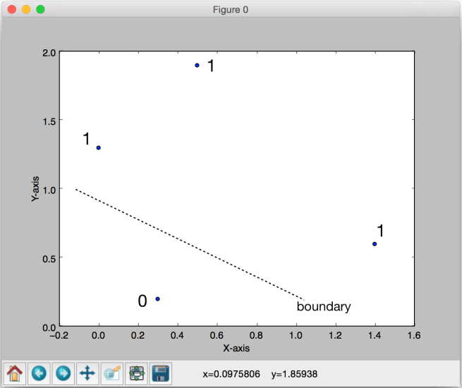The width and height of the screenshot is (462, 388).
Task: Reset the plot view with Home icon
Action: click(x=14, y=374)
